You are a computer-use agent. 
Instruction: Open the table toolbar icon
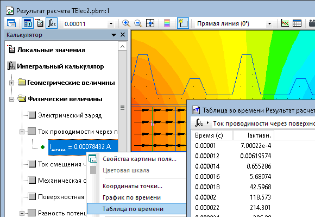tap(297, 23)
